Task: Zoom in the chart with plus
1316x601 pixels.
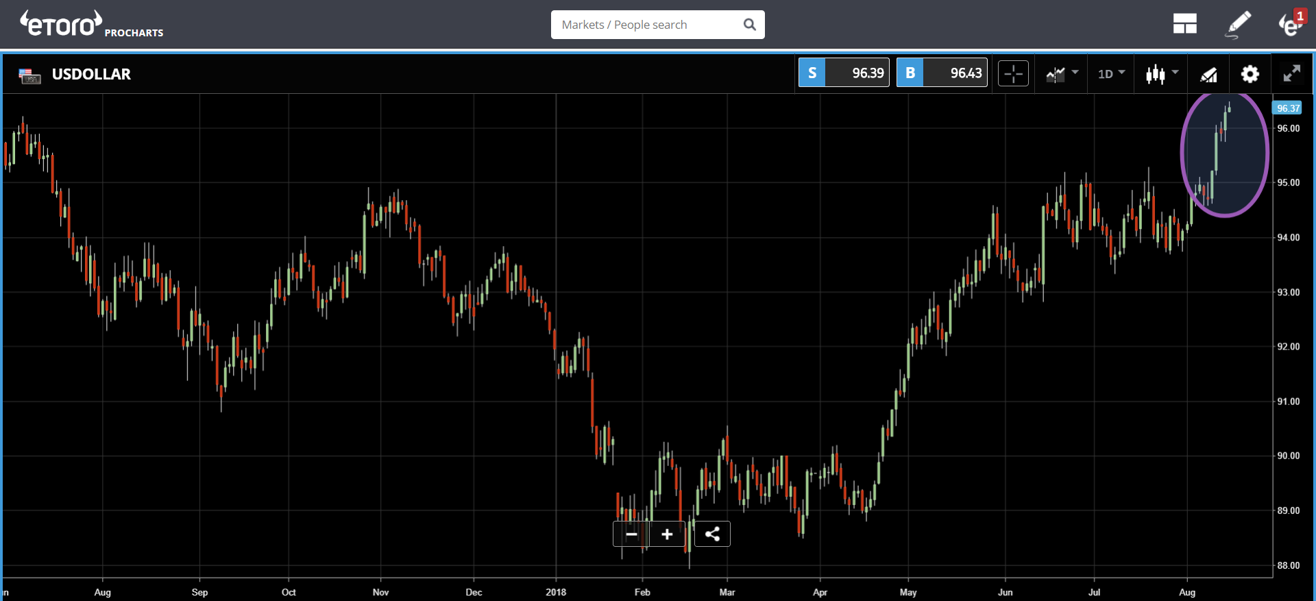Action: click(667, 534)
